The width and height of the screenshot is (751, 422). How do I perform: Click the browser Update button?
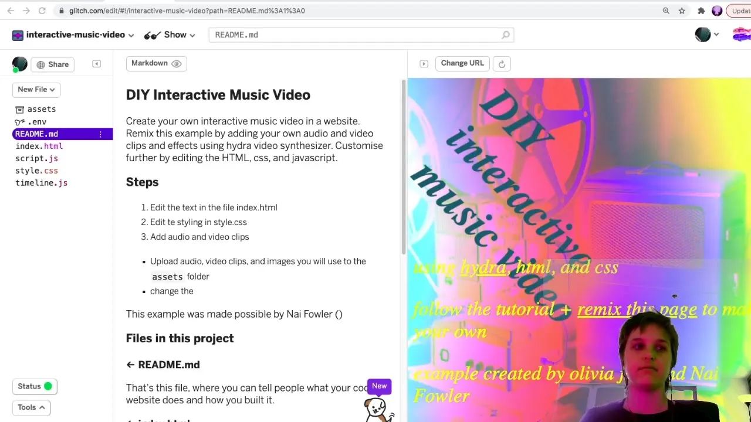[x=739, y=11]
